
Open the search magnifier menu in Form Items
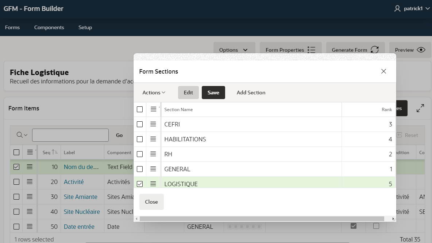click(21, 135)
